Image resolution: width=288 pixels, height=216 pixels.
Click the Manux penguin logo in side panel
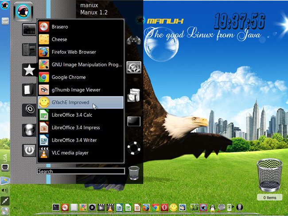(5, 5)
